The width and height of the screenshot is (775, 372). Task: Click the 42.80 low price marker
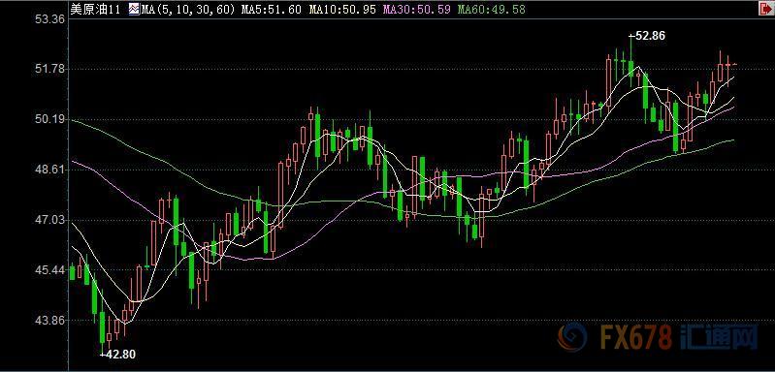[x=117, y=354]
